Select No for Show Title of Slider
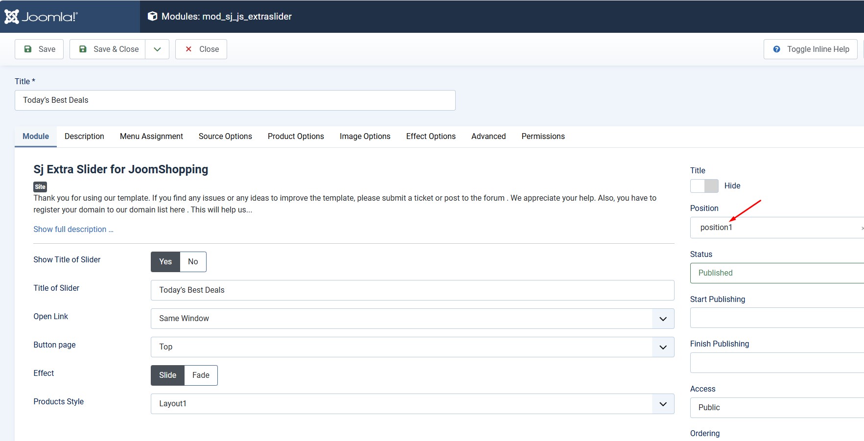This screenshot has width=864, height=441. pos(193,262)
